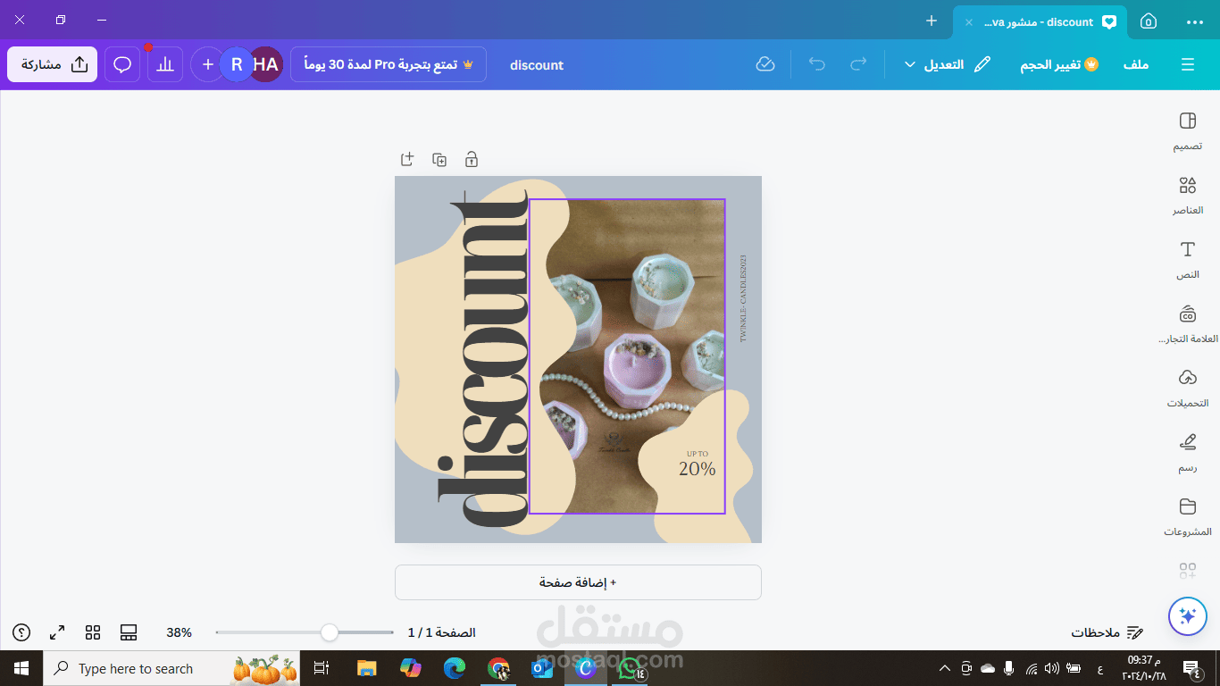Open the المشروعات (Projects) folder panel
The height and width of the screenshot is (686, 1220).
[x=1187, y=517]
